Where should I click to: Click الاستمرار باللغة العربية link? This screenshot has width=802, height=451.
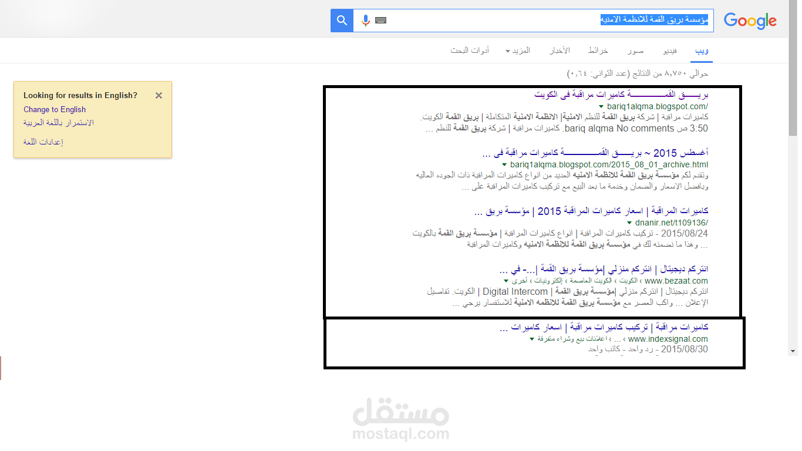pos(59,123)
